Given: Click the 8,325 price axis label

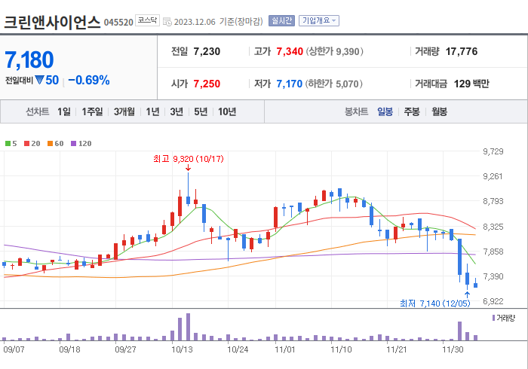Looking at the screenshot, I should 493,227.
